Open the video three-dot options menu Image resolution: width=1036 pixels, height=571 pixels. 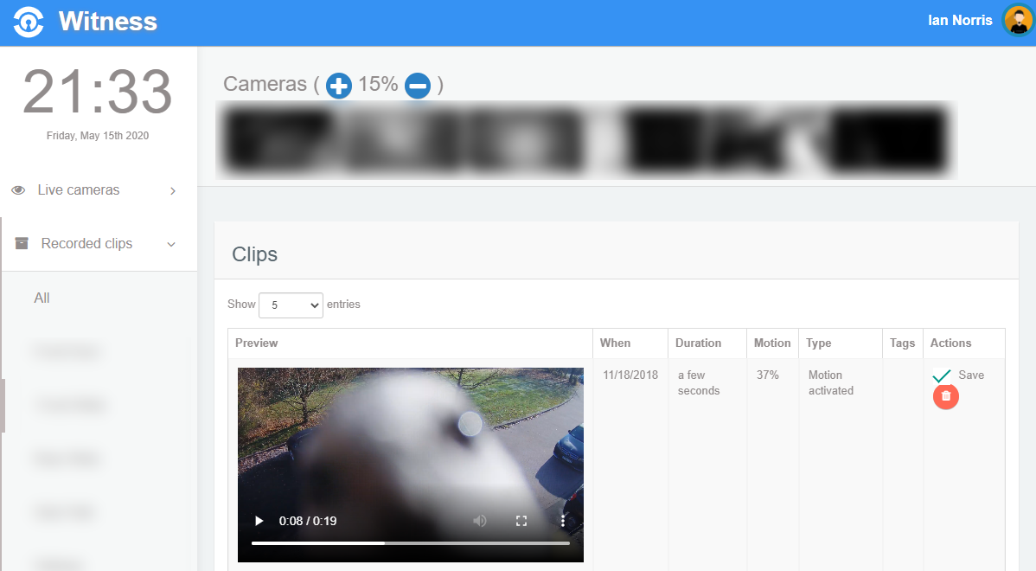[563, 521]
